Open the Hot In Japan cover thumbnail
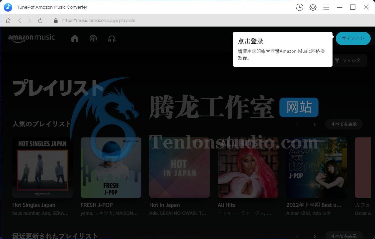 tap(180, 168)
